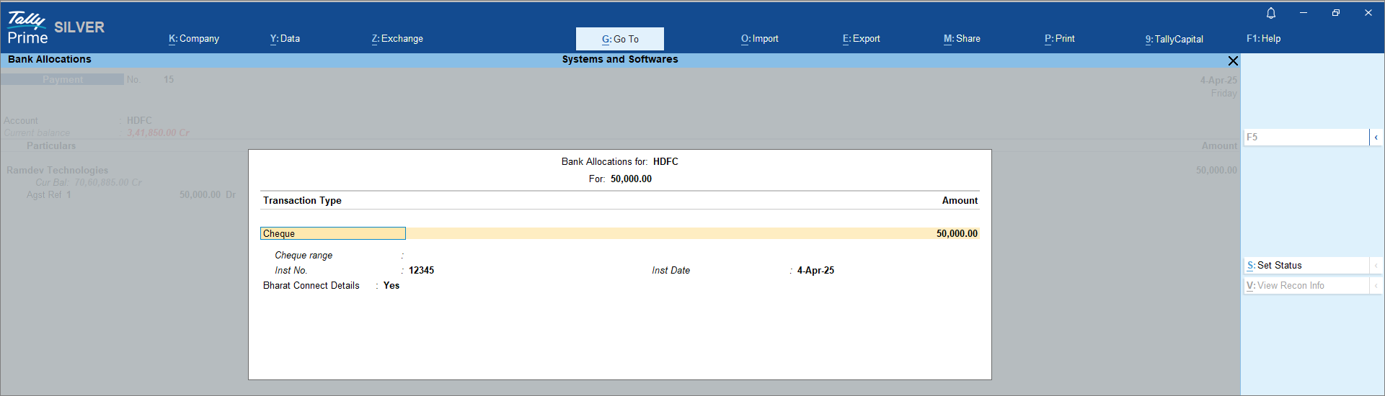The height and width of the screenshot is (396, 1385).
Task: Open the K: Company menu
Action: coord(194,39)
